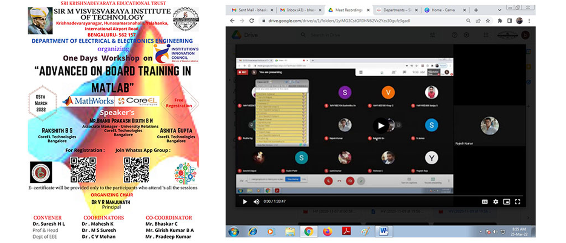Open the HV (2020-11-07 at 00:58 file
This screenshot has height=243, width=566.
[330, 211]
